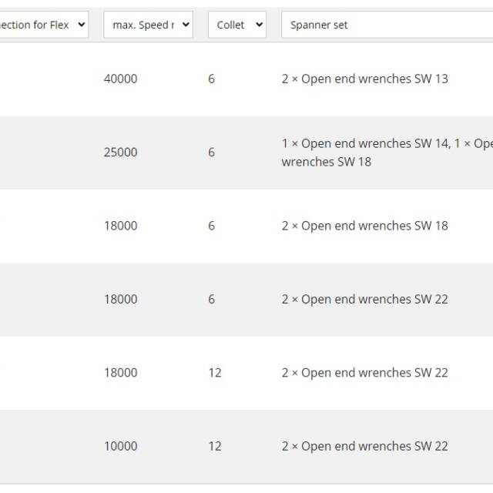Click collet 12 in the 18000 row
493x493 pixels.
point(214,373)
